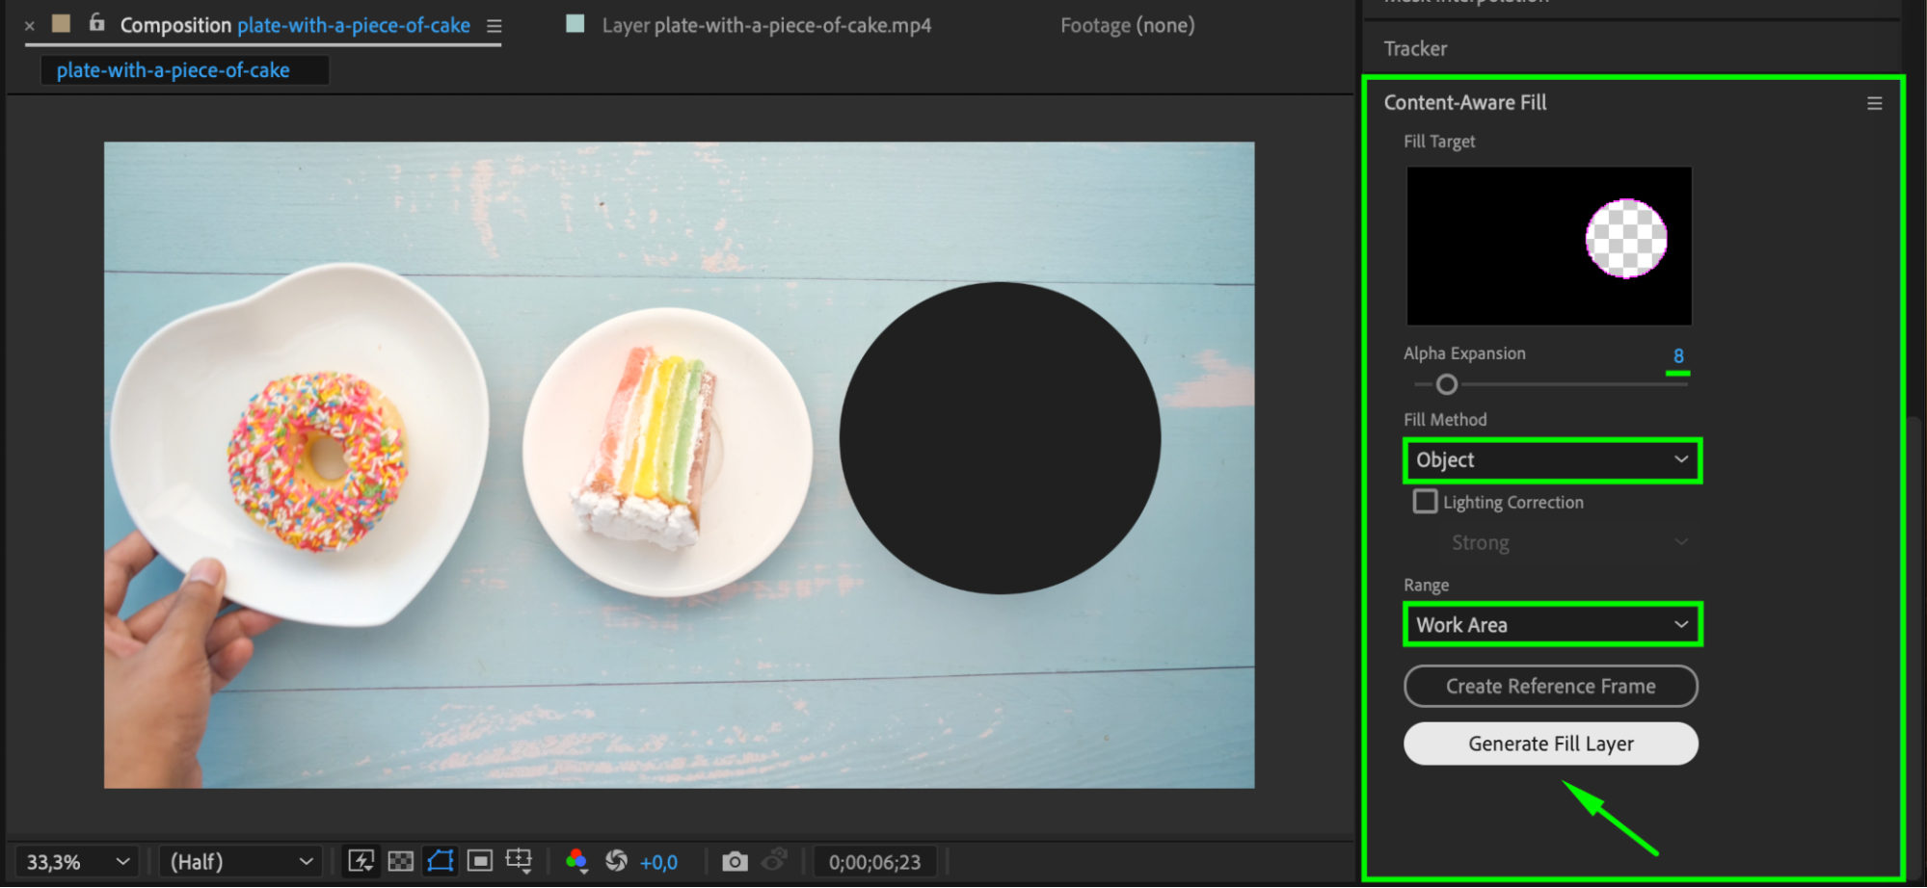The width and height of the screenshot is (1927, 888).
Task: Click the Alpha Expansion value 8
Action: (x=1678, y=355)
